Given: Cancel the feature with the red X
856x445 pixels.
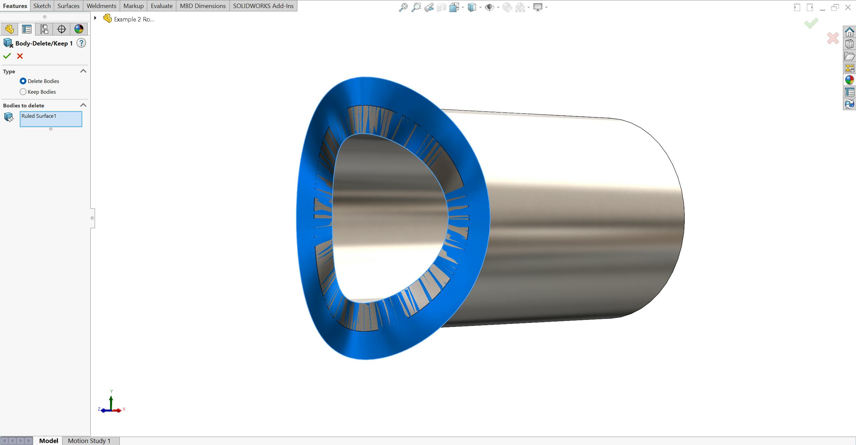Looking at the screenshot, I should (x=20, y=56).
